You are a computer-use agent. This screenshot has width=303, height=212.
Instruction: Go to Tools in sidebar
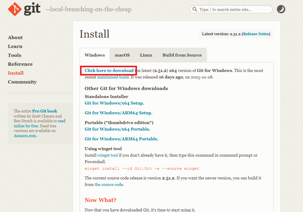tap(15, 55)
